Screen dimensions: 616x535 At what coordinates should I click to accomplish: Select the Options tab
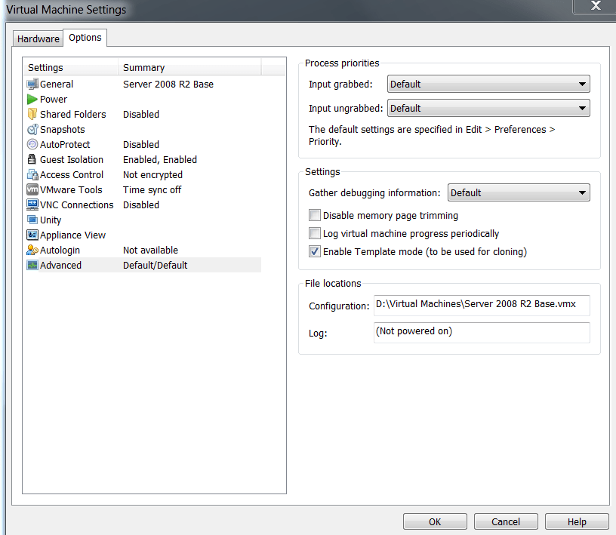point(85,38)
